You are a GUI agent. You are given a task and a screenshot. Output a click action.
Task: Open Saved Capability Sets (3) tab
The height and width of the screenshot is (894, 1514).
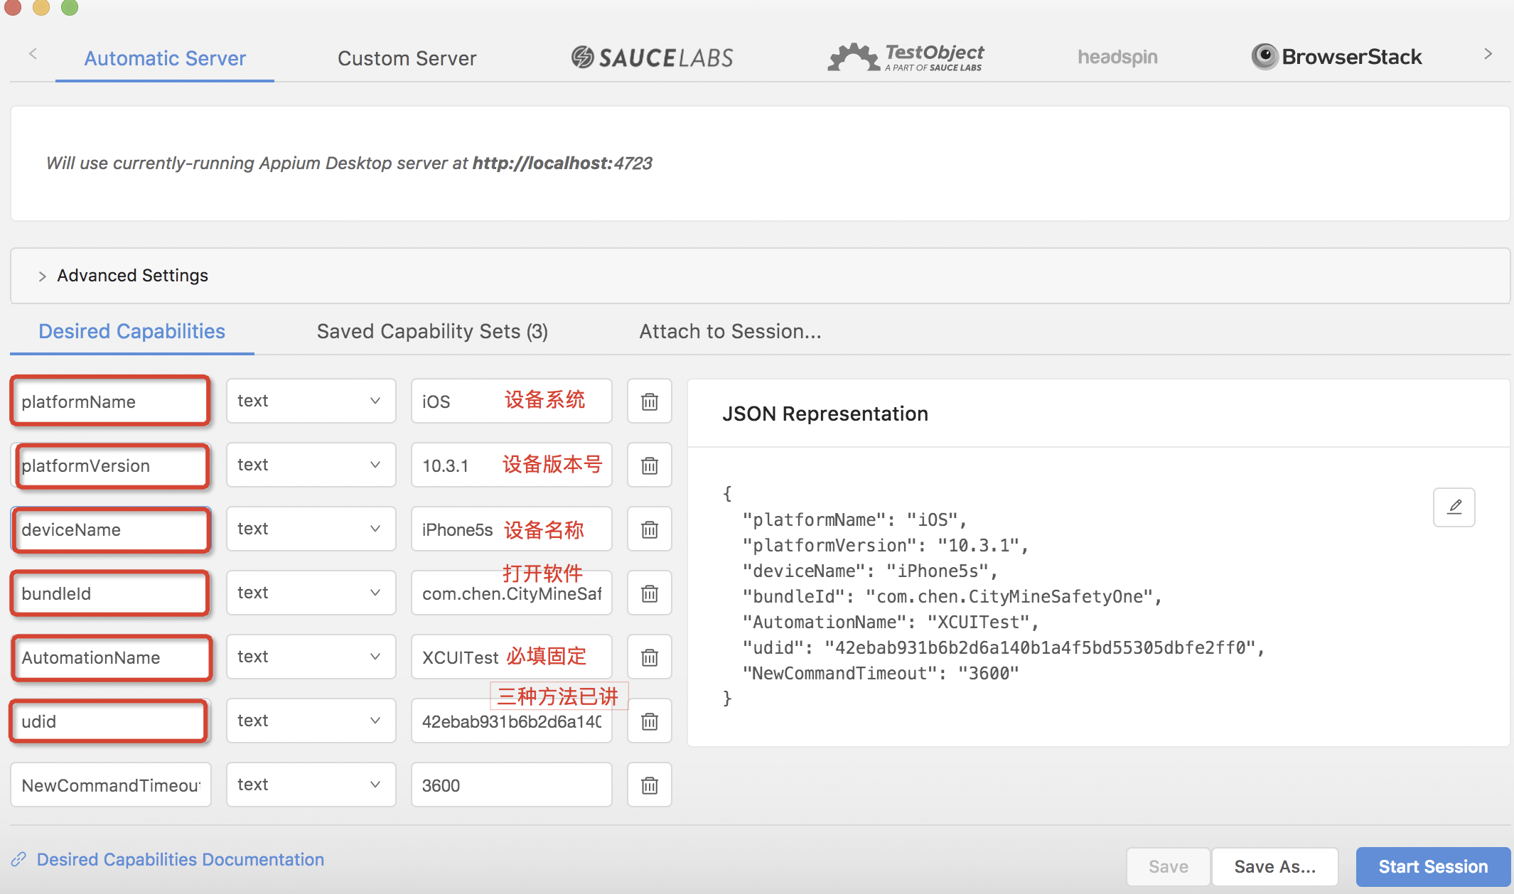tap(432, 331)
